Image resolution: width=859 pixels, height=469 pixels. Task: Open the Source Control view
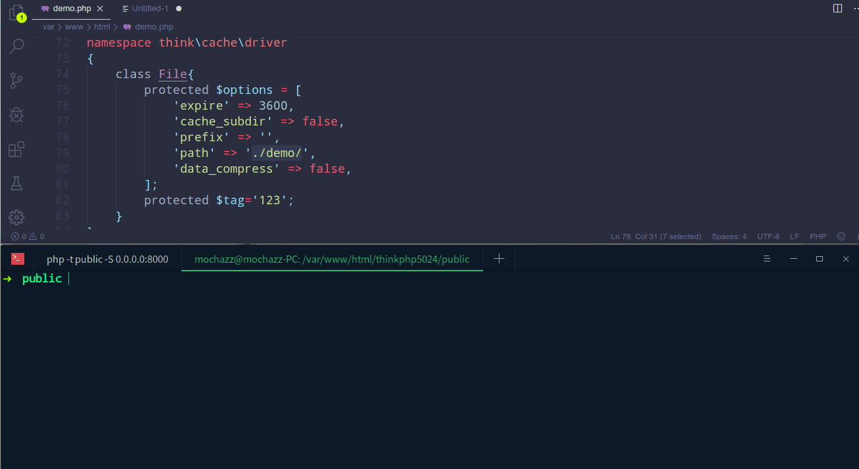pyautogui.click(x=16, y=81)
